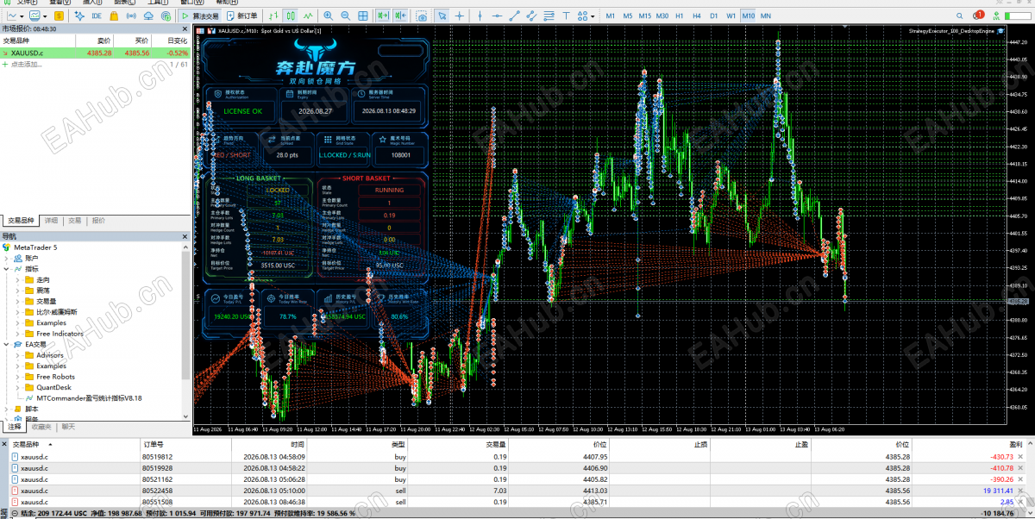Screen dimensions: 1035x519
Task: Collapse the EA交易 tree node
Action: pyautogui.click(x=6, y=344)
